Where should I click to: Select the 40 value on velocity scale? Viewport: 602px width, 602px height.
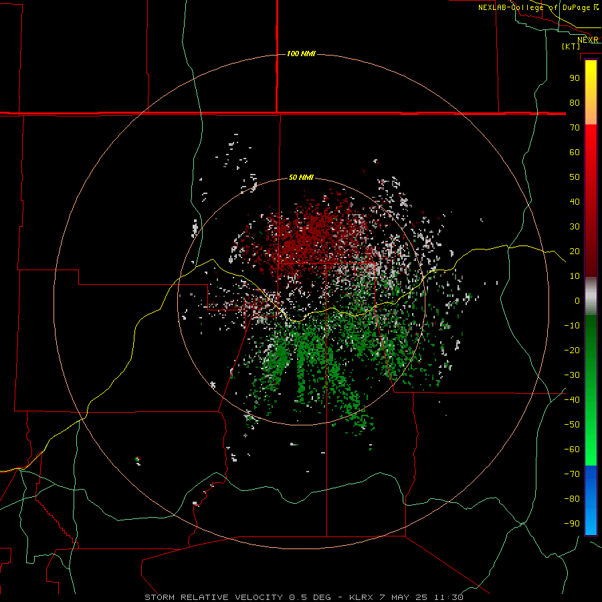click(575, 202)
